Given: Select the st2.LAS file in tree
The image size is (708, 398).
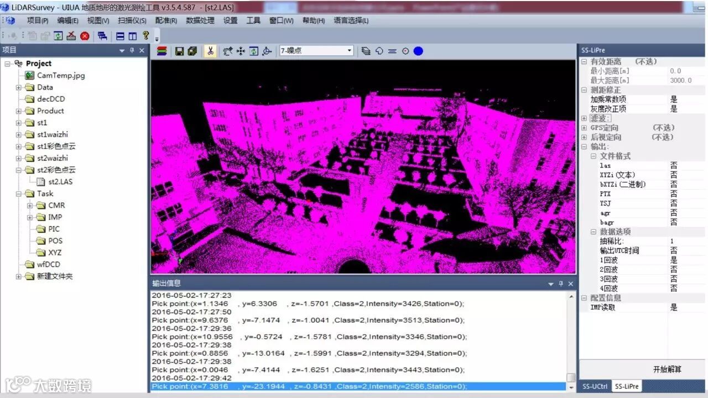Looking at the screenshot, I should pos(60,181).
